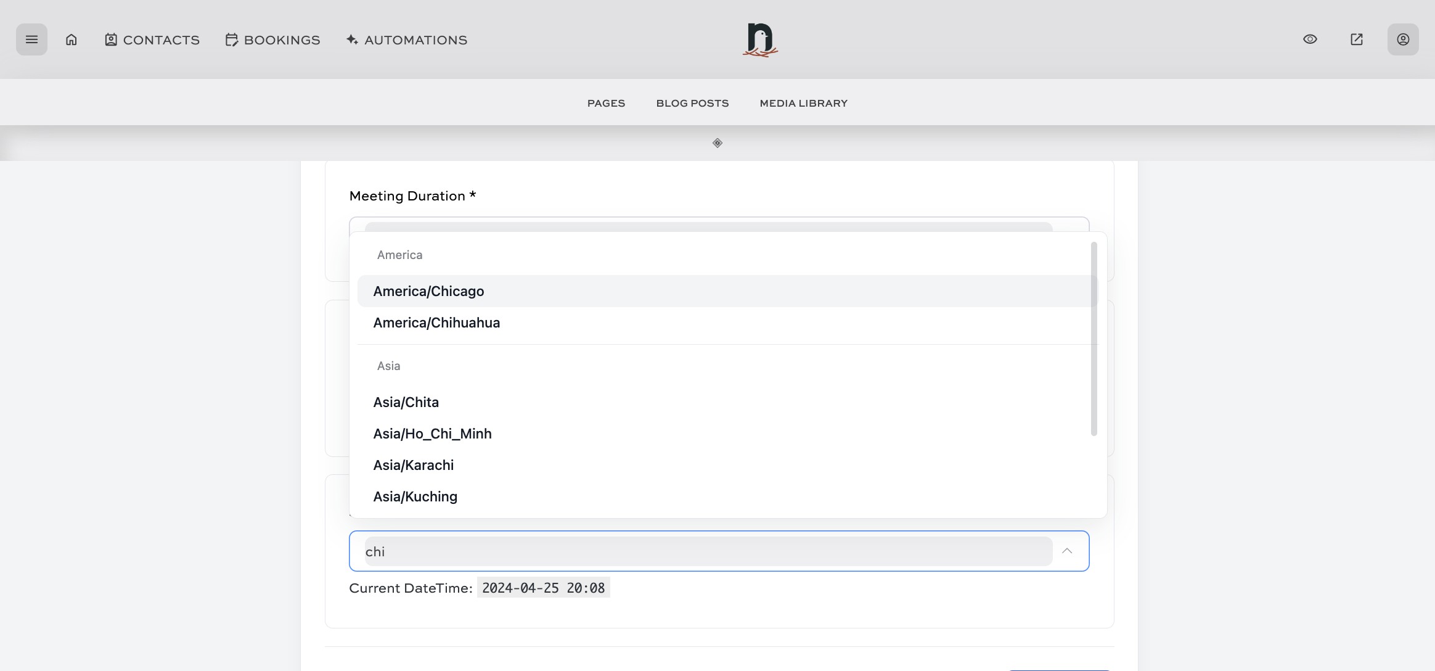
Task: Open the hamburger sidebar menu
Action: click(x=31, y=39)
